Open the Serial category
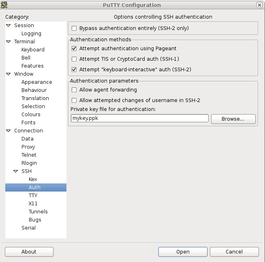This screenshot has height=262, width=265. click(28, 228)
